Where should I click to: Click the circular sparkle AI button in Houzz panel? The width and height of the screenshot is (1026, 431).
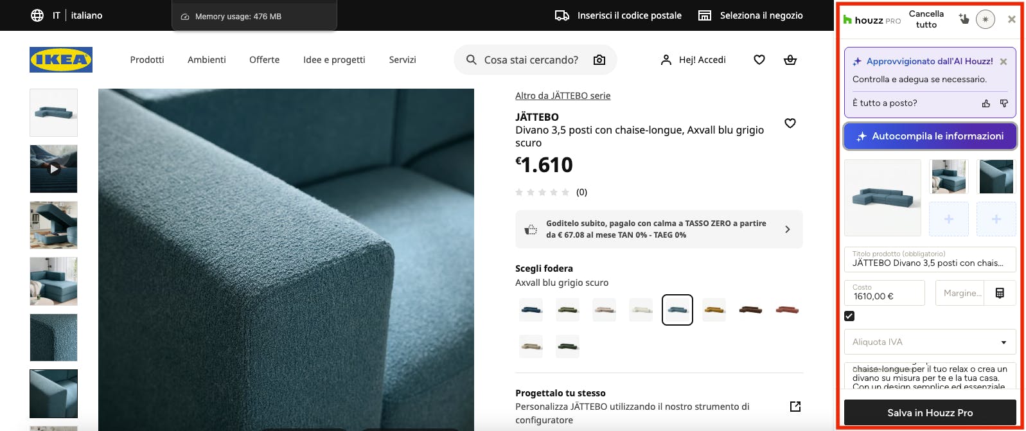point(986,19)
